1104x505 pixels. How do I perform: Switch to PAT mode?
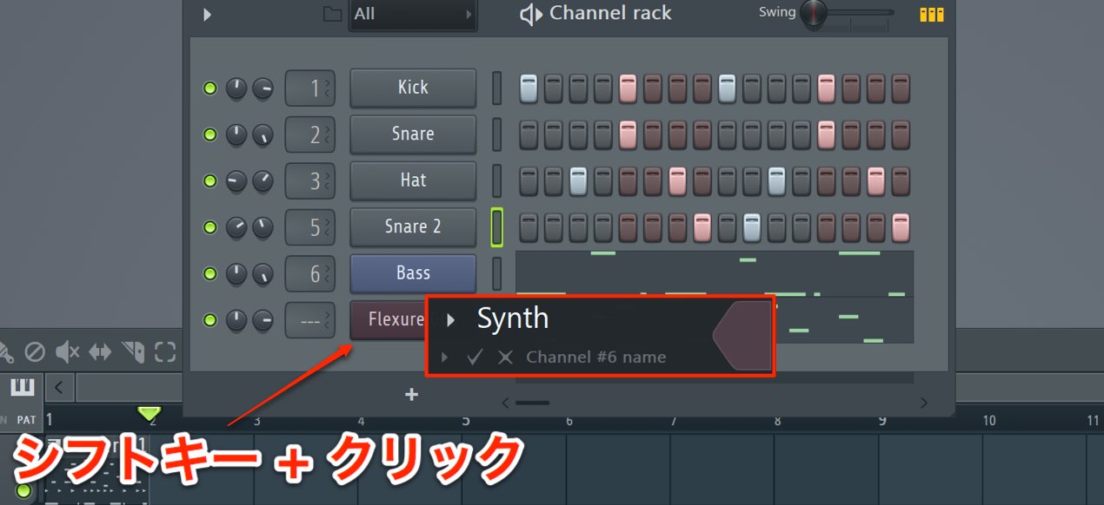click(x=26, y=420)
